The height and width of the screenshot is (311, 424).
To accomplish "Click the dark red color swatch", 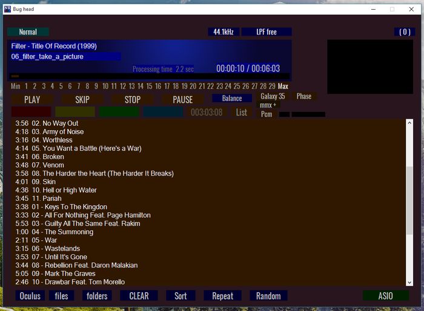I will pyautogui.click(x=31, y=112).
